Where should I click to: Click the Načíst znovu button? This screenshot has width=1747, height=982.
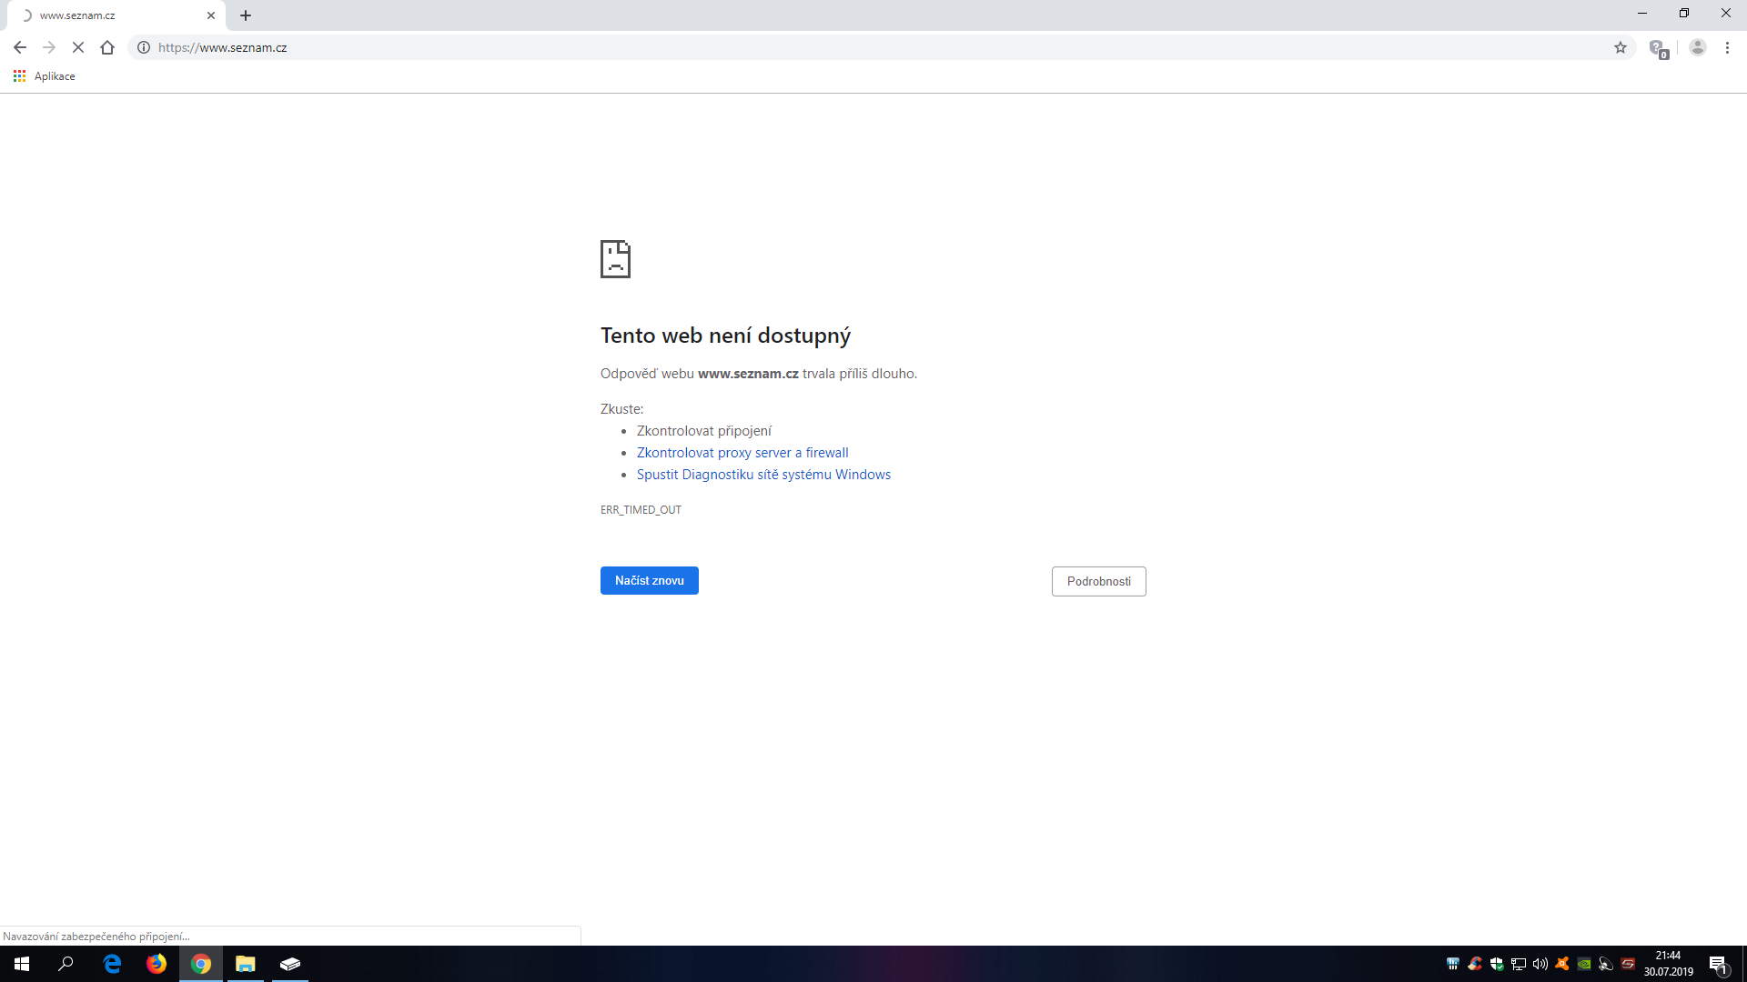coord(649,580)
